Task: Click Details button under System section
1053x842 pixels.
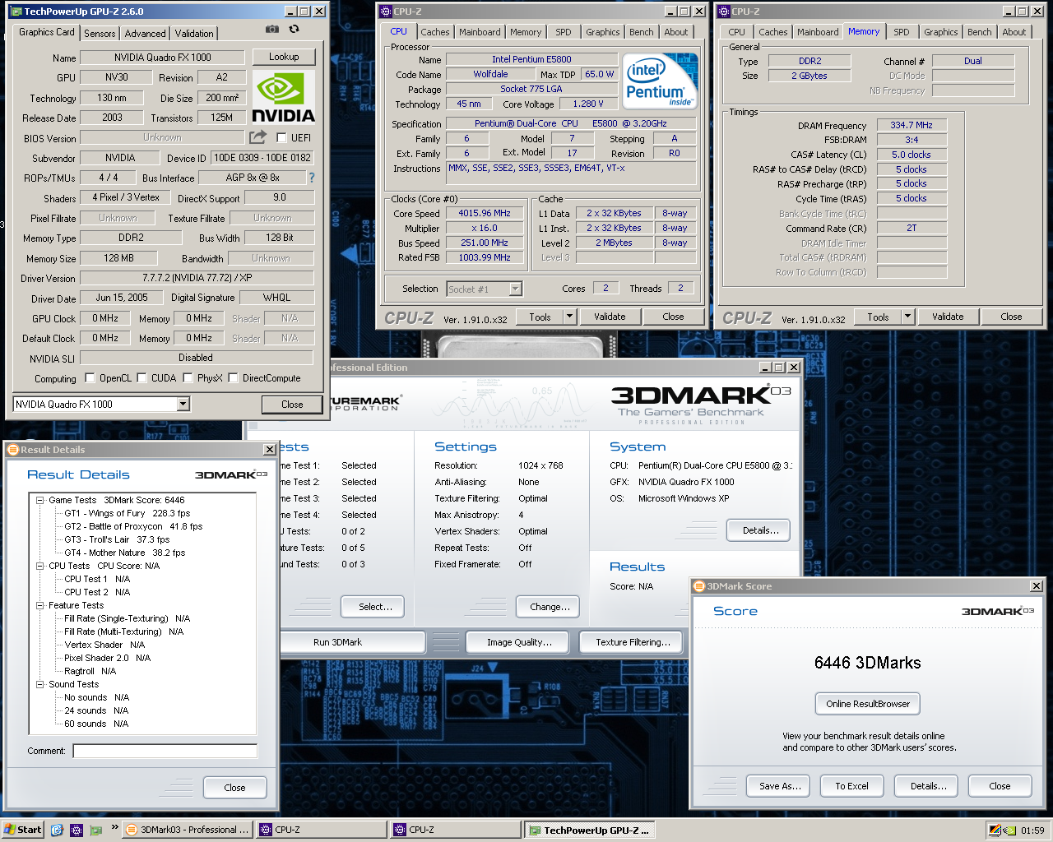Action: coord(758,530)
